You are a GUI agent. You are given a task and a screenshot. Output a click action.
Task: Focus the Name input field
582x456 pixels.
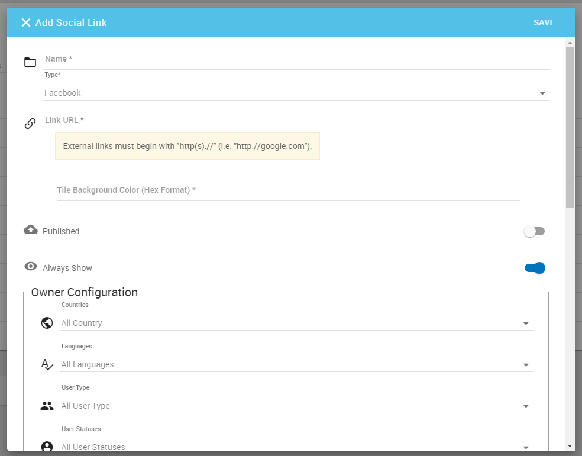tap(296, 59)
